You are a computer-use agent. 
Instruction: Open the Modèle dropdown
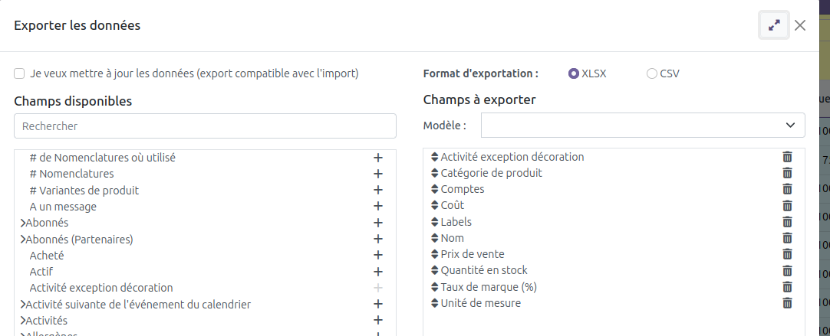(x=643, y=126)
